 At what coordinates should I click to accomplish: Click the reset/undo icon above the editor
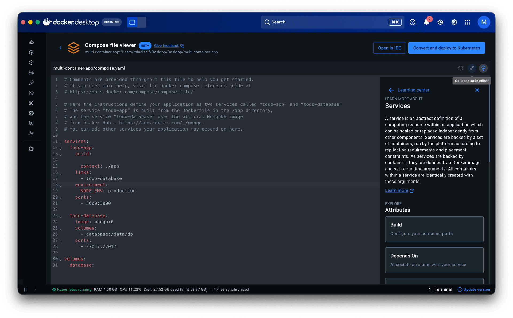point(460,68)
